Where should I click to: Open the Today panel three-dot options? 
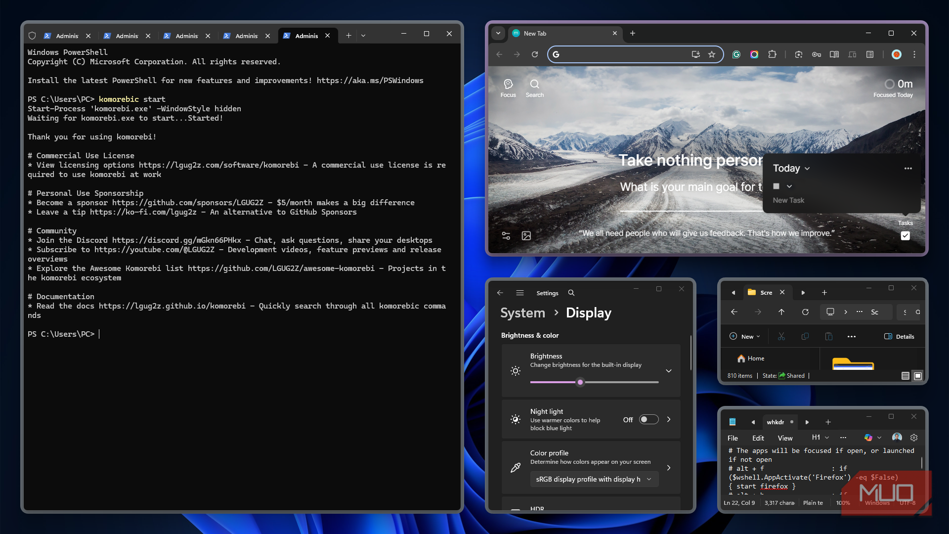click(908, 169)
